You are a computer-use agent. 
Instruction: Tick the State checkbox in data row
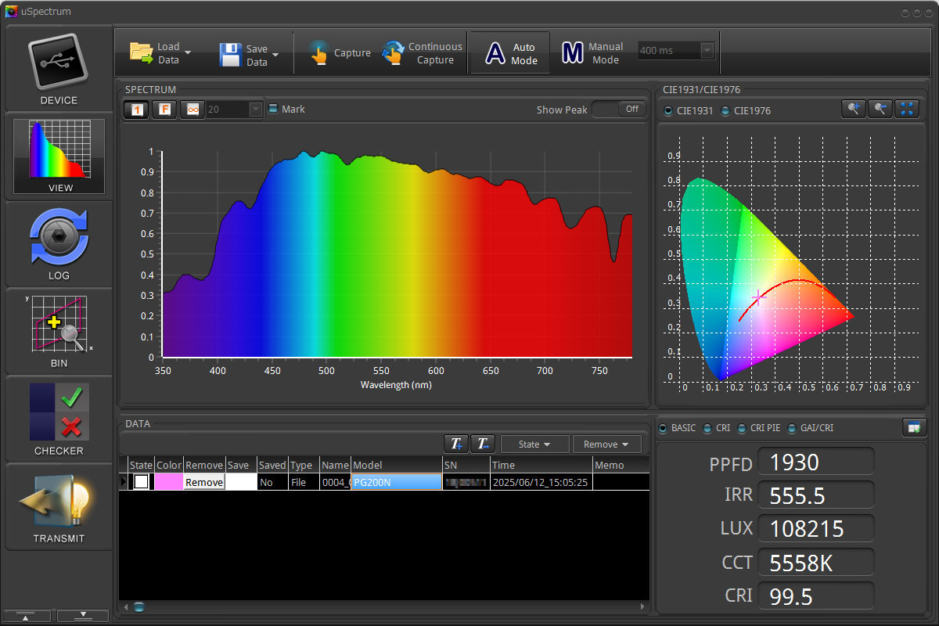[x=141, y=482]
